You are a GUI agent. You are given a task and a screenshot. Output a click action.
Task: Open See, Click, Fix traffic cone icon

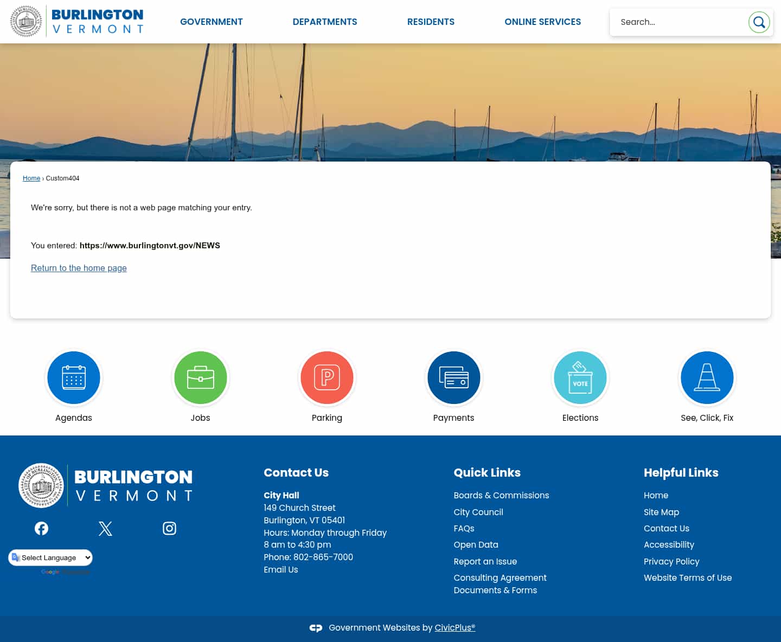(707, 377)
